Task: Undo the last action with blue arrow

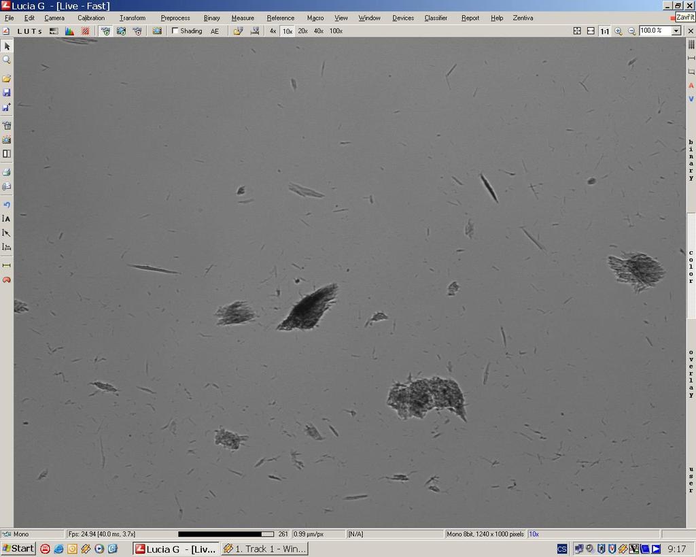Action: pos(7,205)
